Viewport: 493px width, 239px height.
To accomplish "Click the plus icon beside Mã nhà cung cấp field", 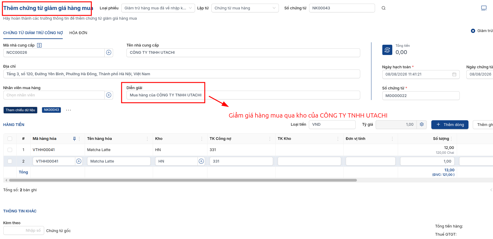I will coord(109,53).
